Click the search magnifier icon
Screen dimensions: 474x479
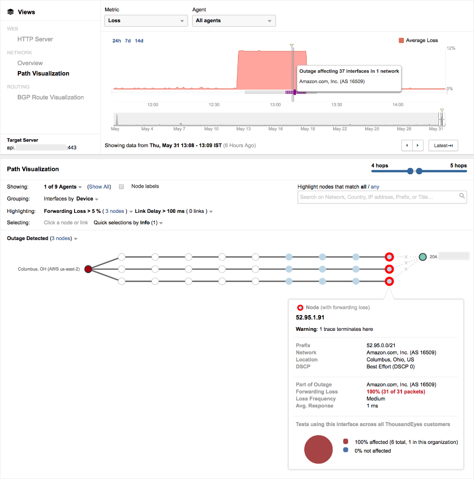coord(462,197)
